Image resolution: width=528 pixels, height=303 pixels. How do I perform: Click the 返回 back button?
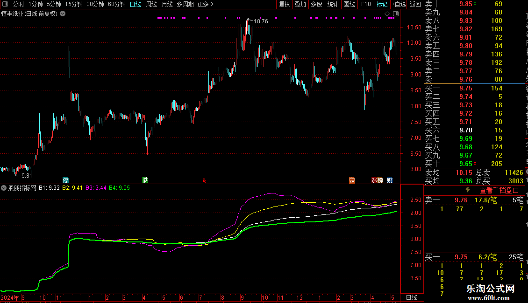415,4
